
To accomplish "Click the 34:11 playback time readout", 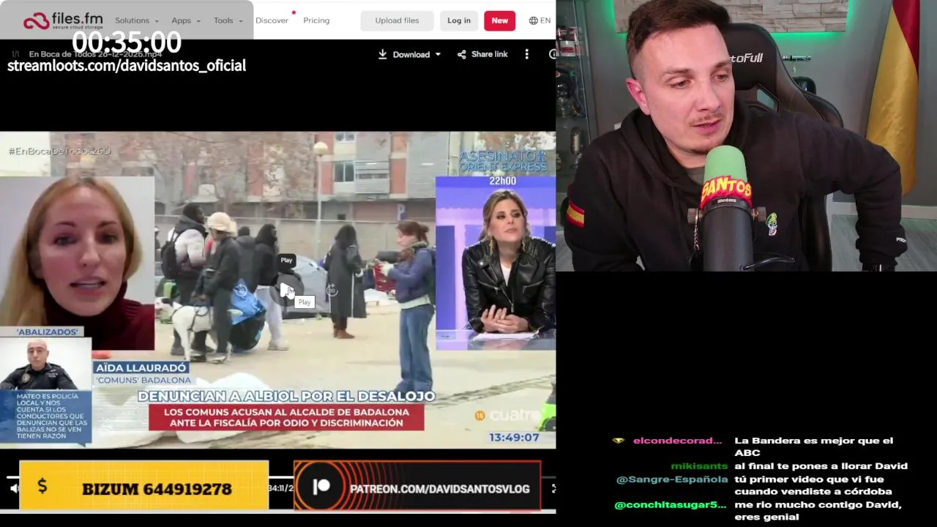I will 281,488.
